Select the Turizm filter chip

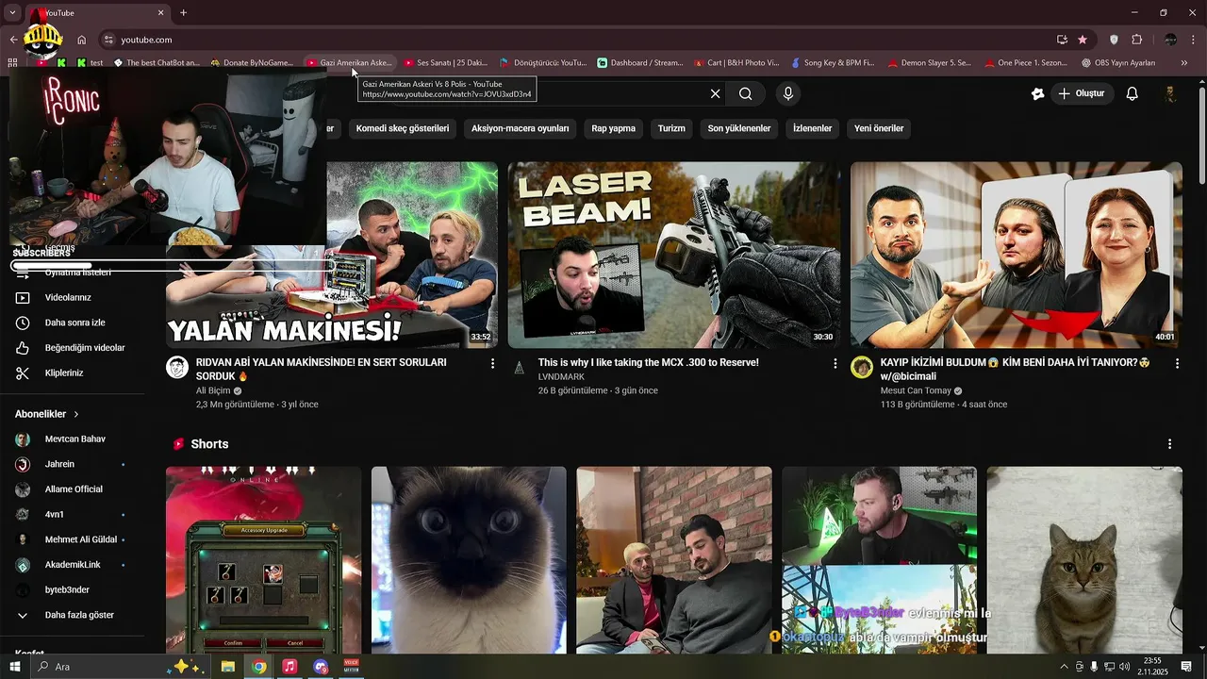click(671, 128)
